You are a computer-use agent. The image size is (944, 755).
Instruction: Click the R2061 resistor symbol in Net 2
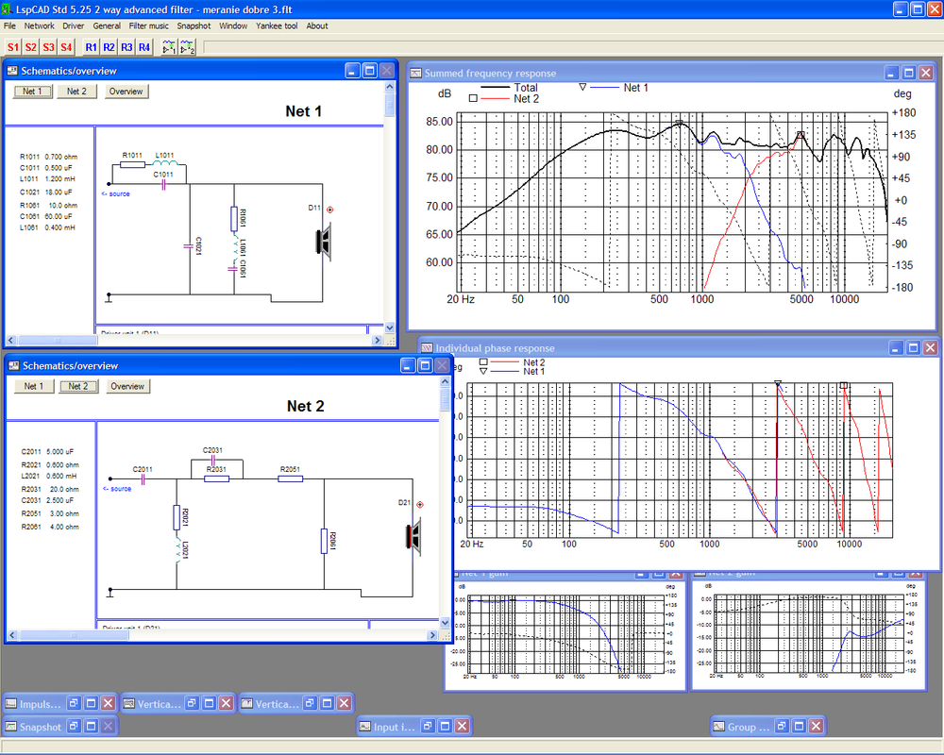324,542
